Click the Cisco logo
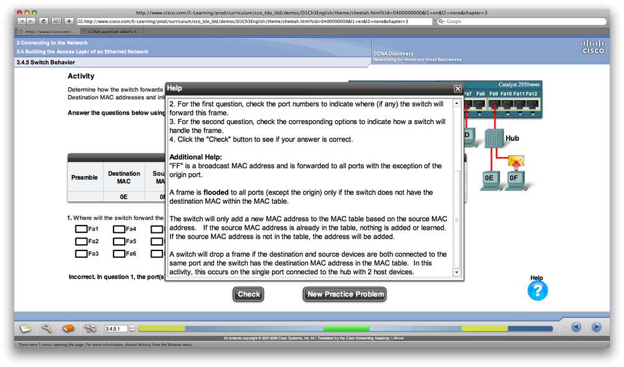 point(593,47)
